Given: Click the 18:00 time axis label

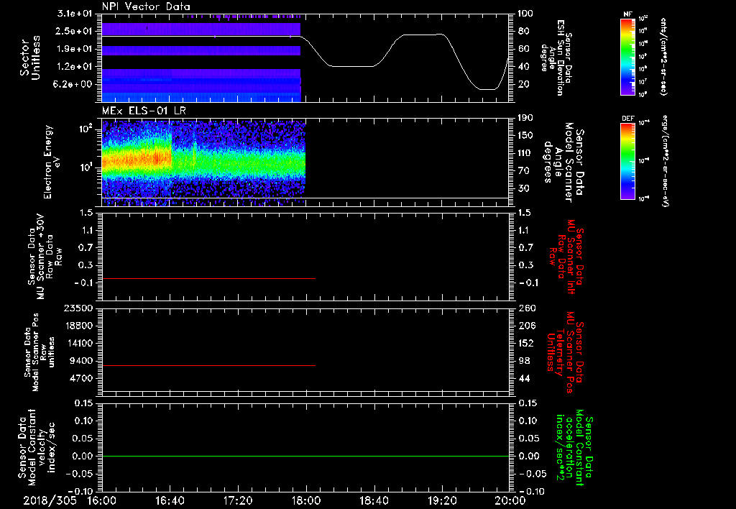Looking at the screenshot, I should (306, 500).
